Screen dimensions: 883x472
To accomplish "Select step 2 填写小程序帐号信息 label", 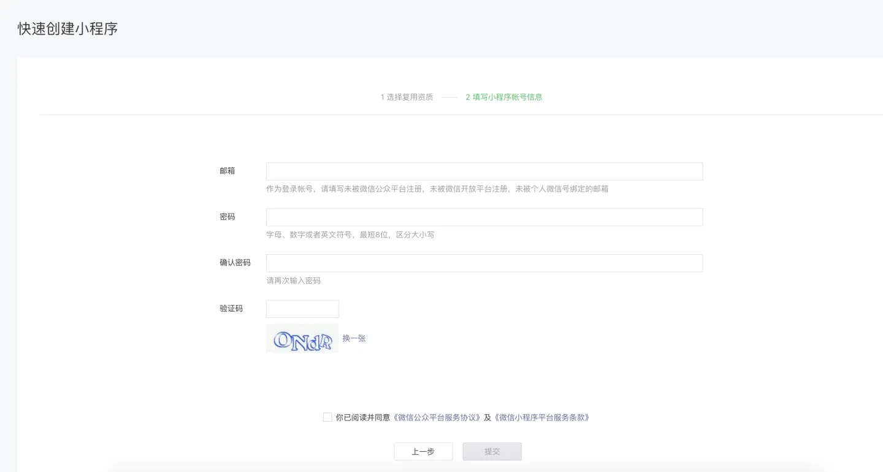I will [x=504, y=97].
